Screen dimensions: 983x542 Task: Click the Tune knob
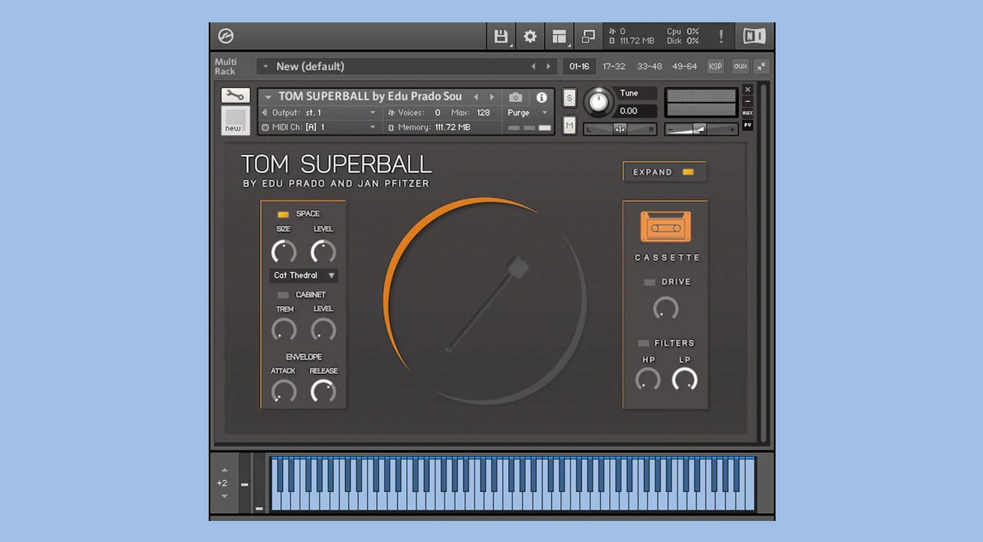(x=598, y=101)
